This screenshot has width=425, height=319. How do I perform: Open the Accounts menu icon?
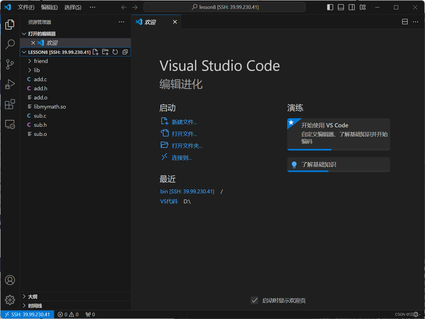(10, 280)
